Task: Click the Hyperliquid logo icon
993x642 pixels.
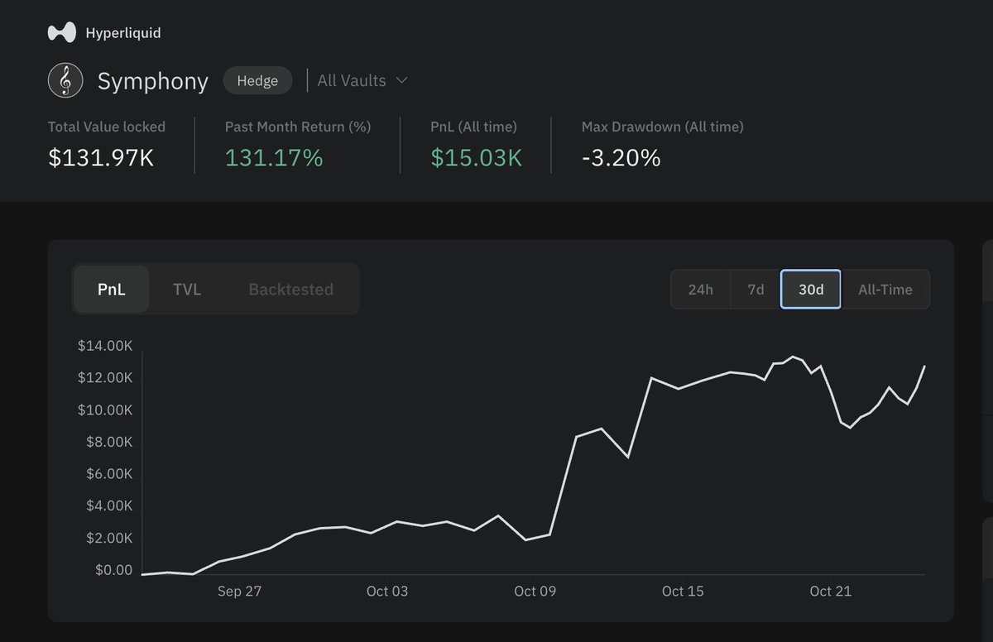Action: (x=62, y=33)
